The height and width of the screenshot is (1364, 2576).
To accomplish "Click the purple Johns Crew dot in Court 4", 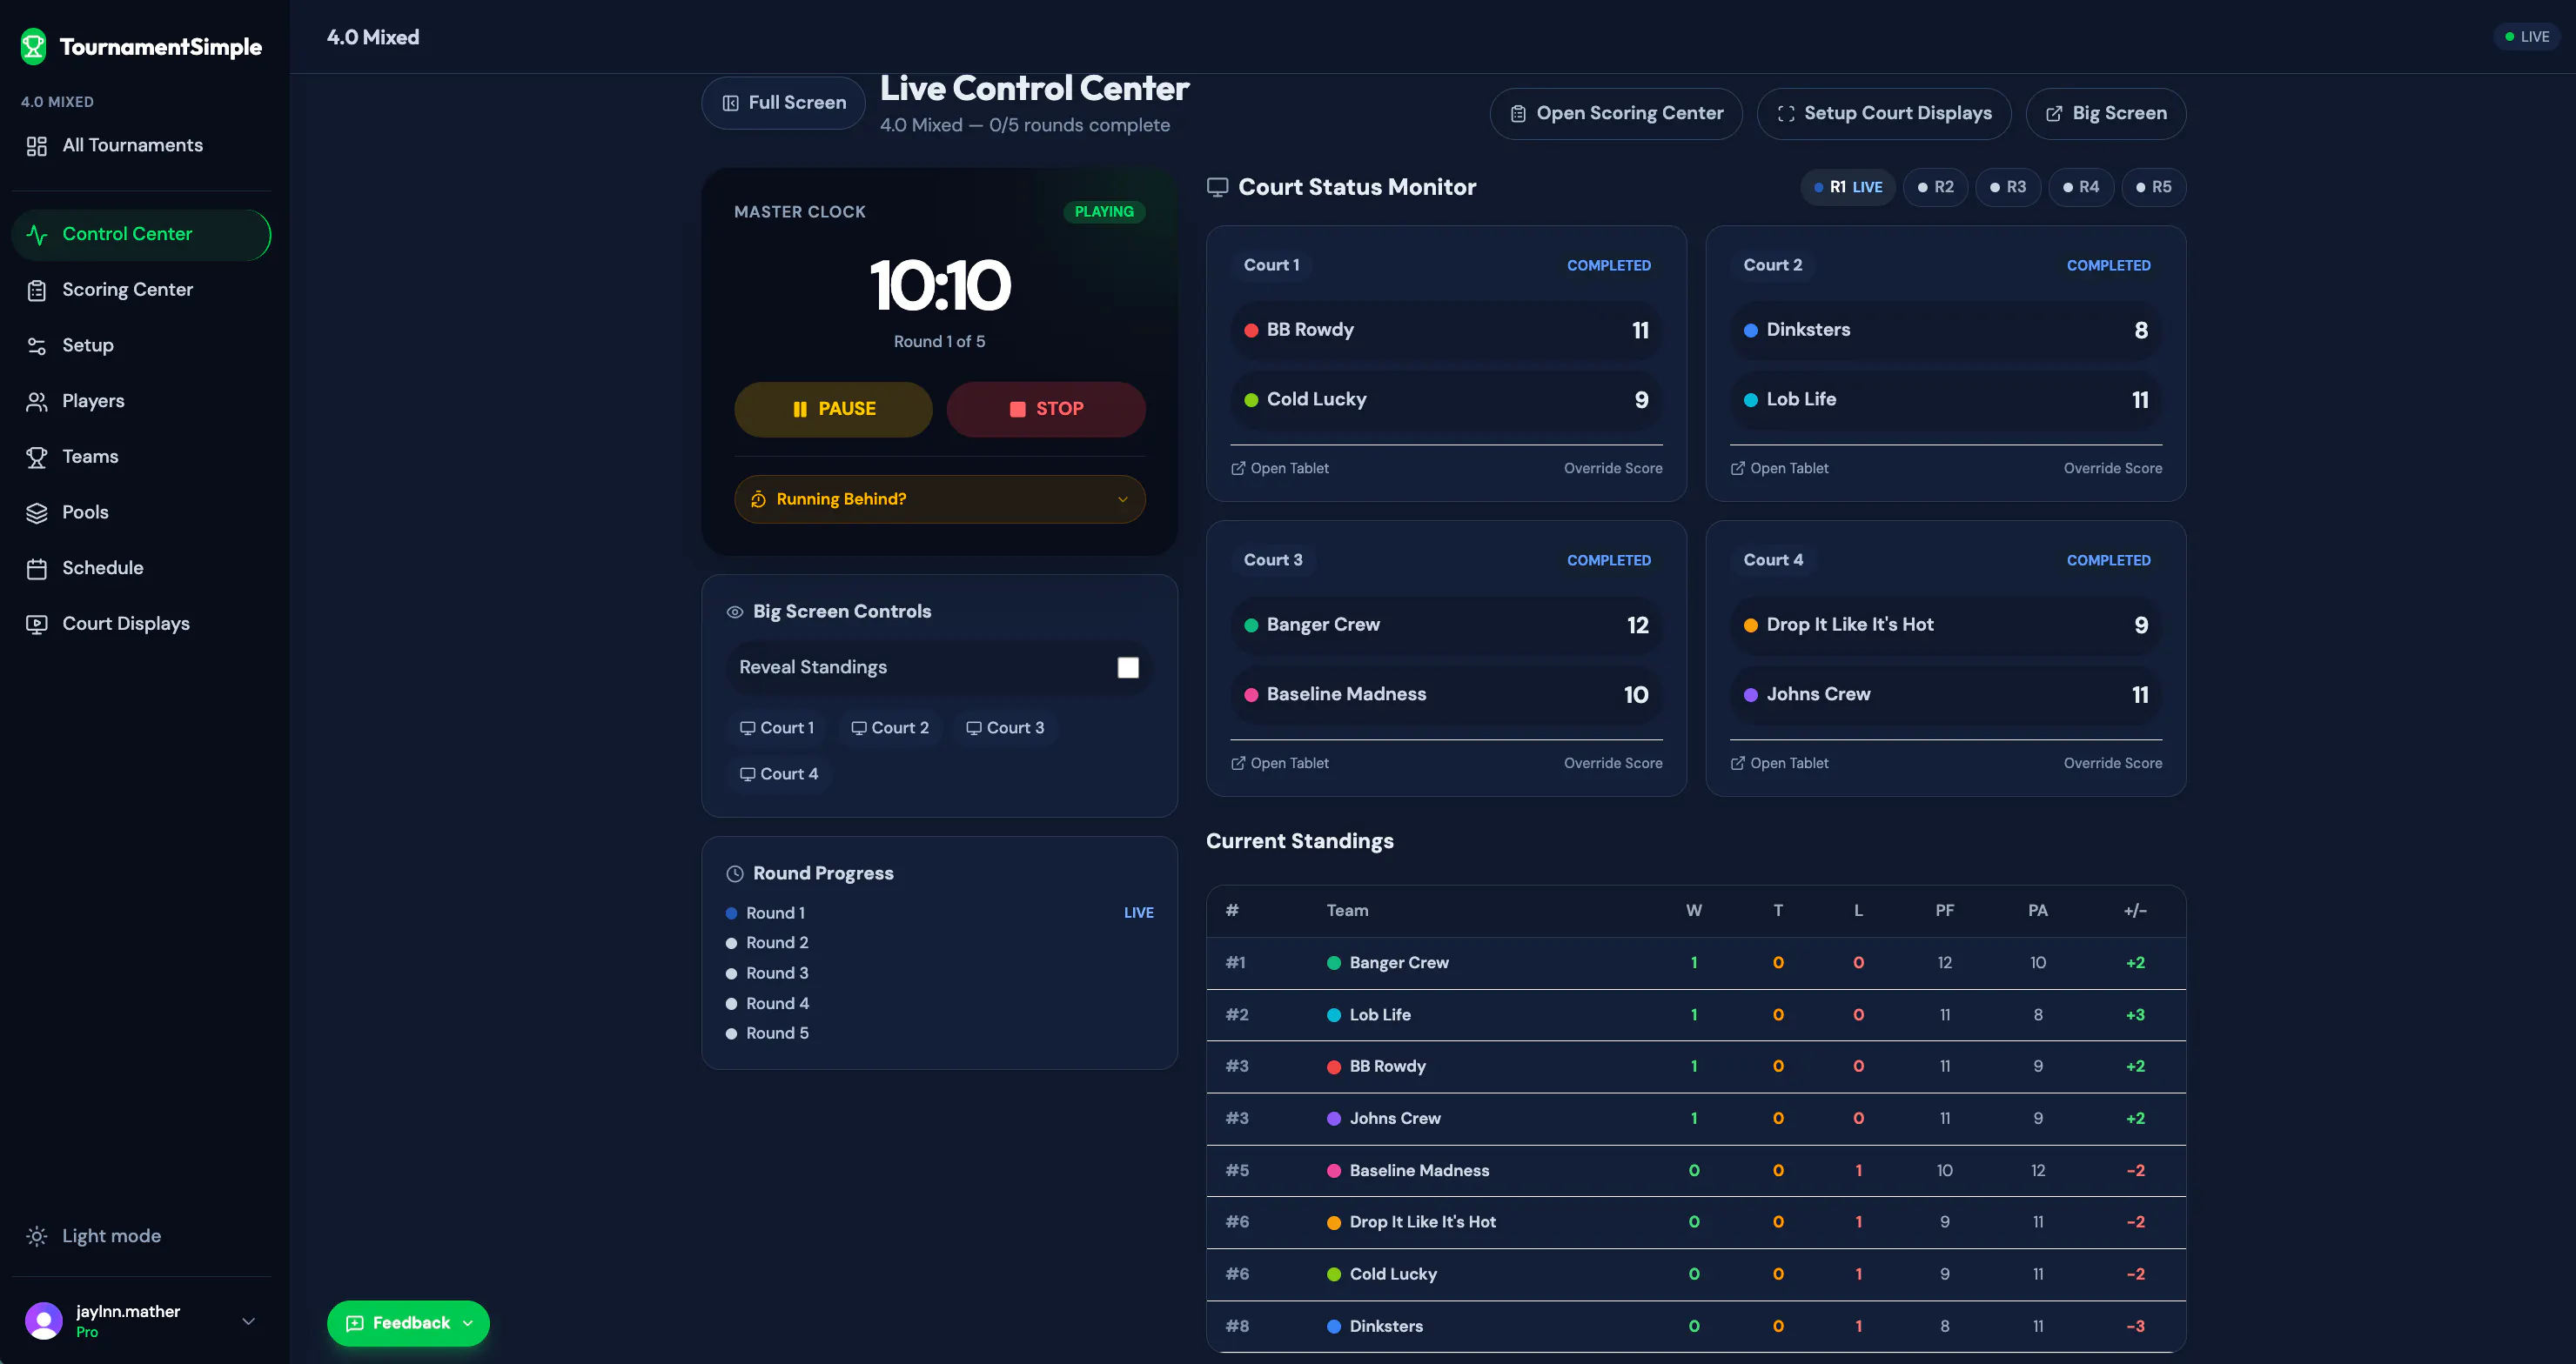I will click(x=1751, y=694).
